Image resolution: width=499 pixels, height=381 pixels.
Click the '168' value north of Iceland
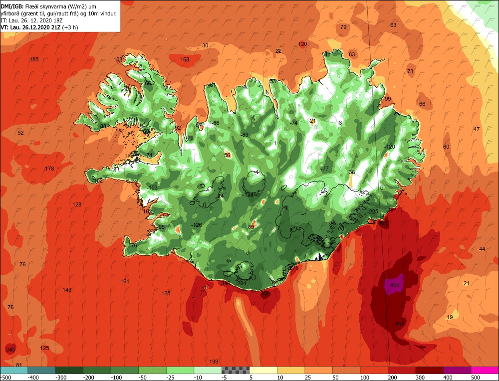185,59
